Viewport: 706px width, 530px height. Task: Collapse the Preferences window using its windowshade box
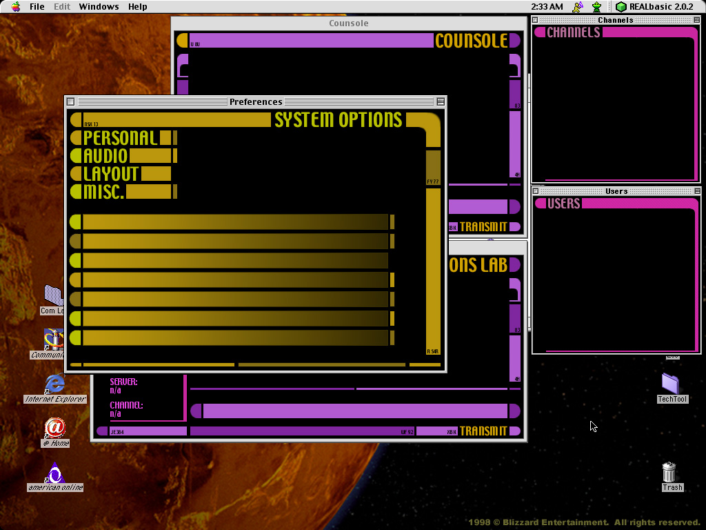click(441, 102)
